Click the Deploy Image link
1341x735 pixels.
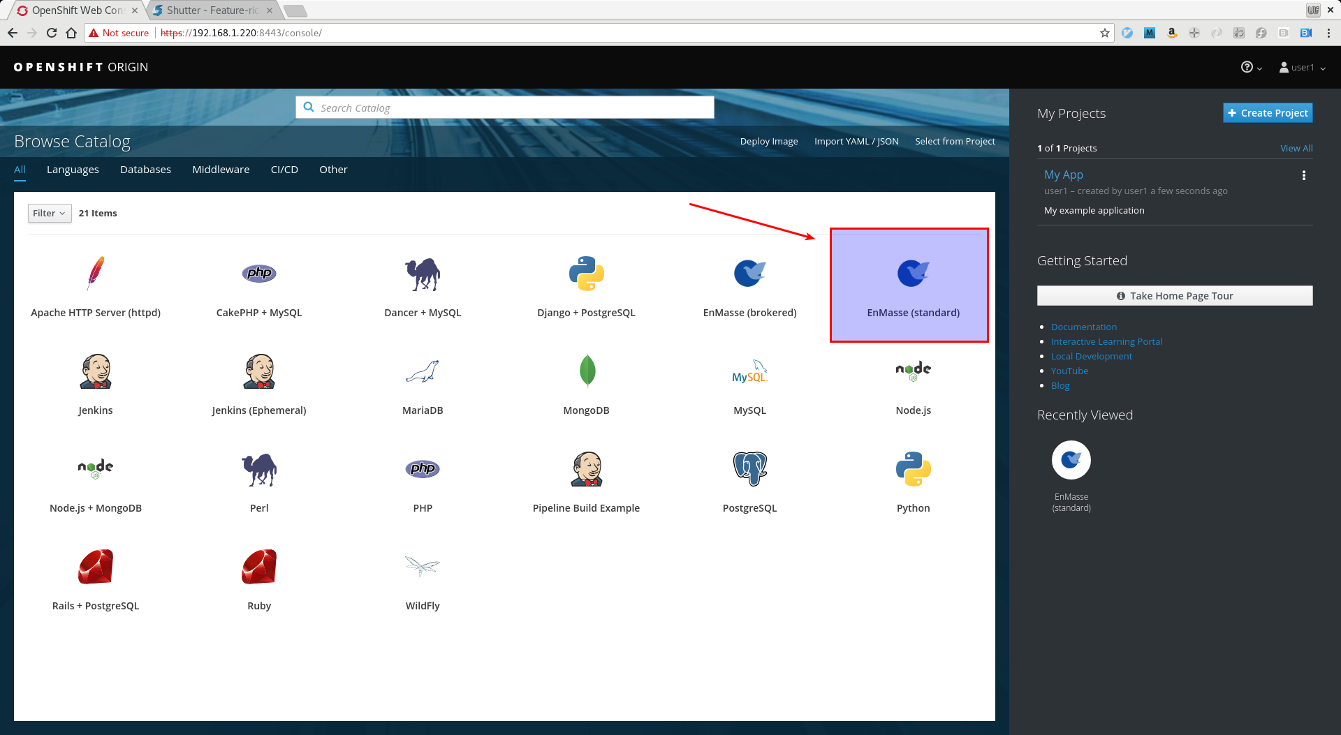[769, 141]
